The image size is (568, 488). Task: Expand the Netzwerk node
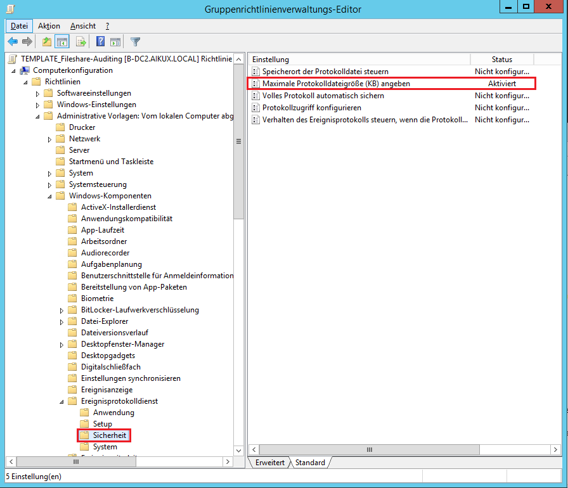pos(49,139)
